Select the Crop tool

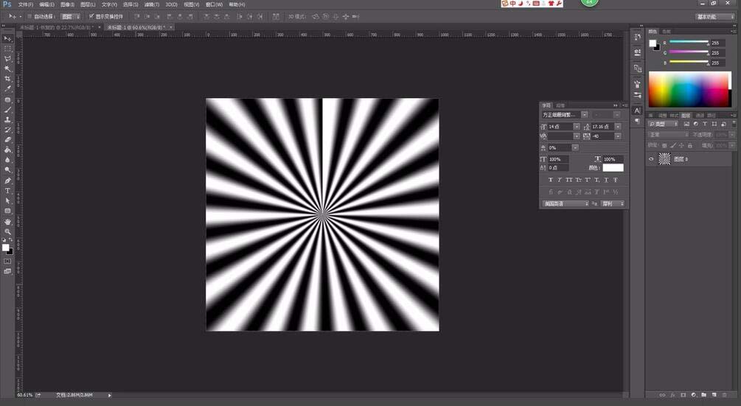(x=7, y=79)
